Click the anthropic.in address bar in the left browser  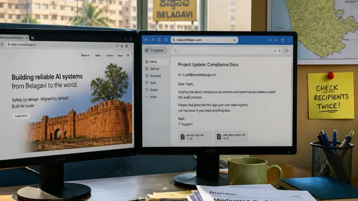[62, 45]
